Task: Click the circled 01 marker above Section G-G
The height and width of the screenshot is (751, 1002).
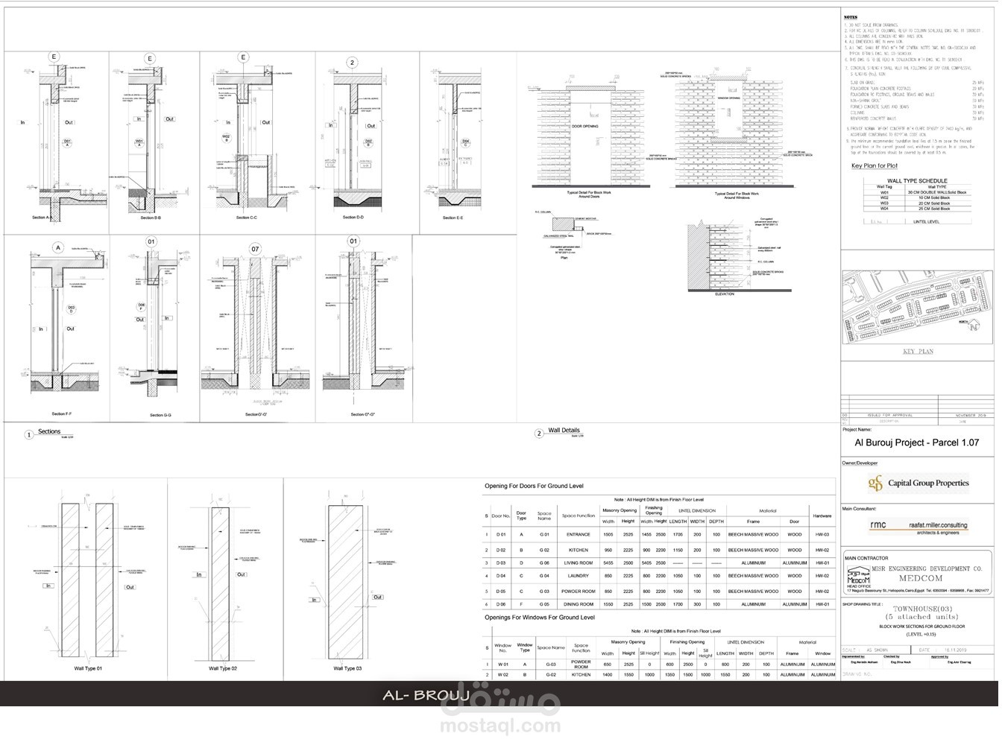Action: pos(152,241)
